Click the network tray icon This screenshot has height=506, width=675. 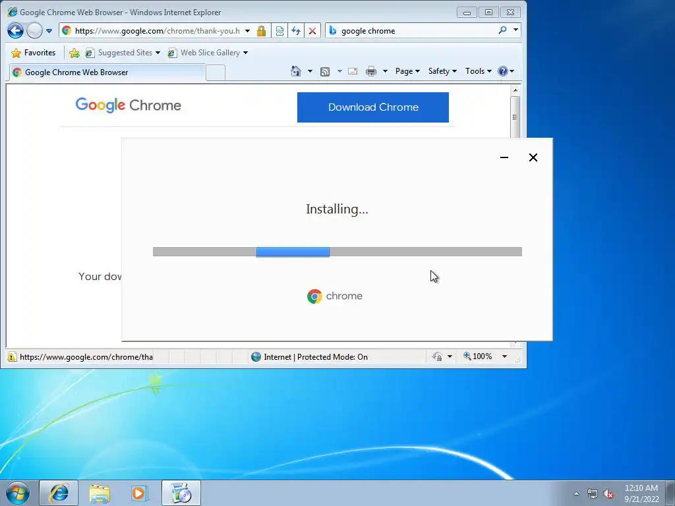pos(593,493)
